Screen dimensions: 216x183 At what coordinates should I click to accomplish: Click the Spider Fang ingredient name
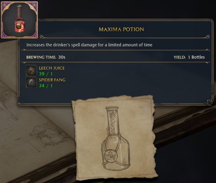click(52, 80)
